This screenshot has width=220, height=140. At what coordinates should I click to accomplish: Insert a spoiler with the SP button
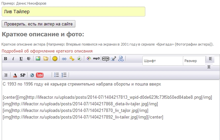click(23, 75)
